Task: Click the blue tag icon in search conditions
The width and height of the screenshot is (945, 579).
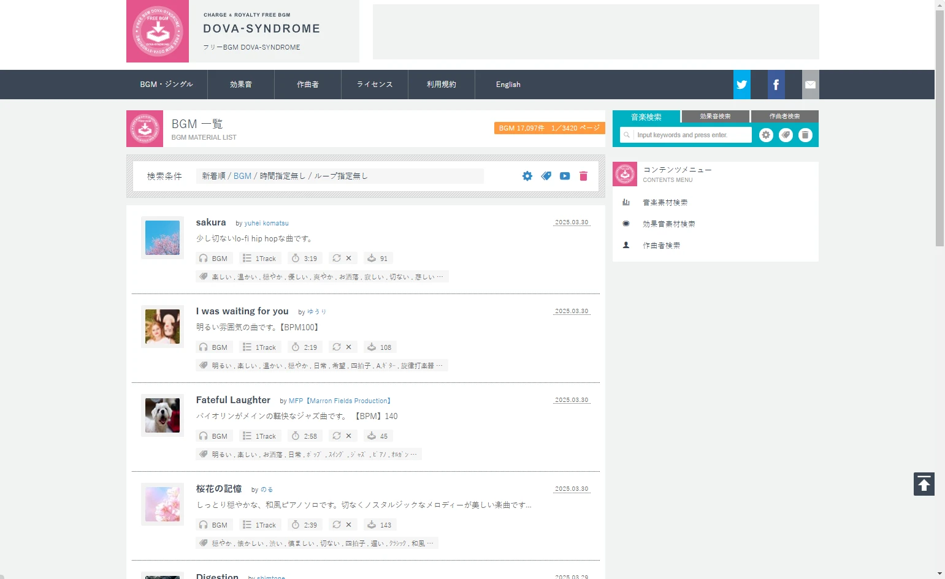Action: 546,176
